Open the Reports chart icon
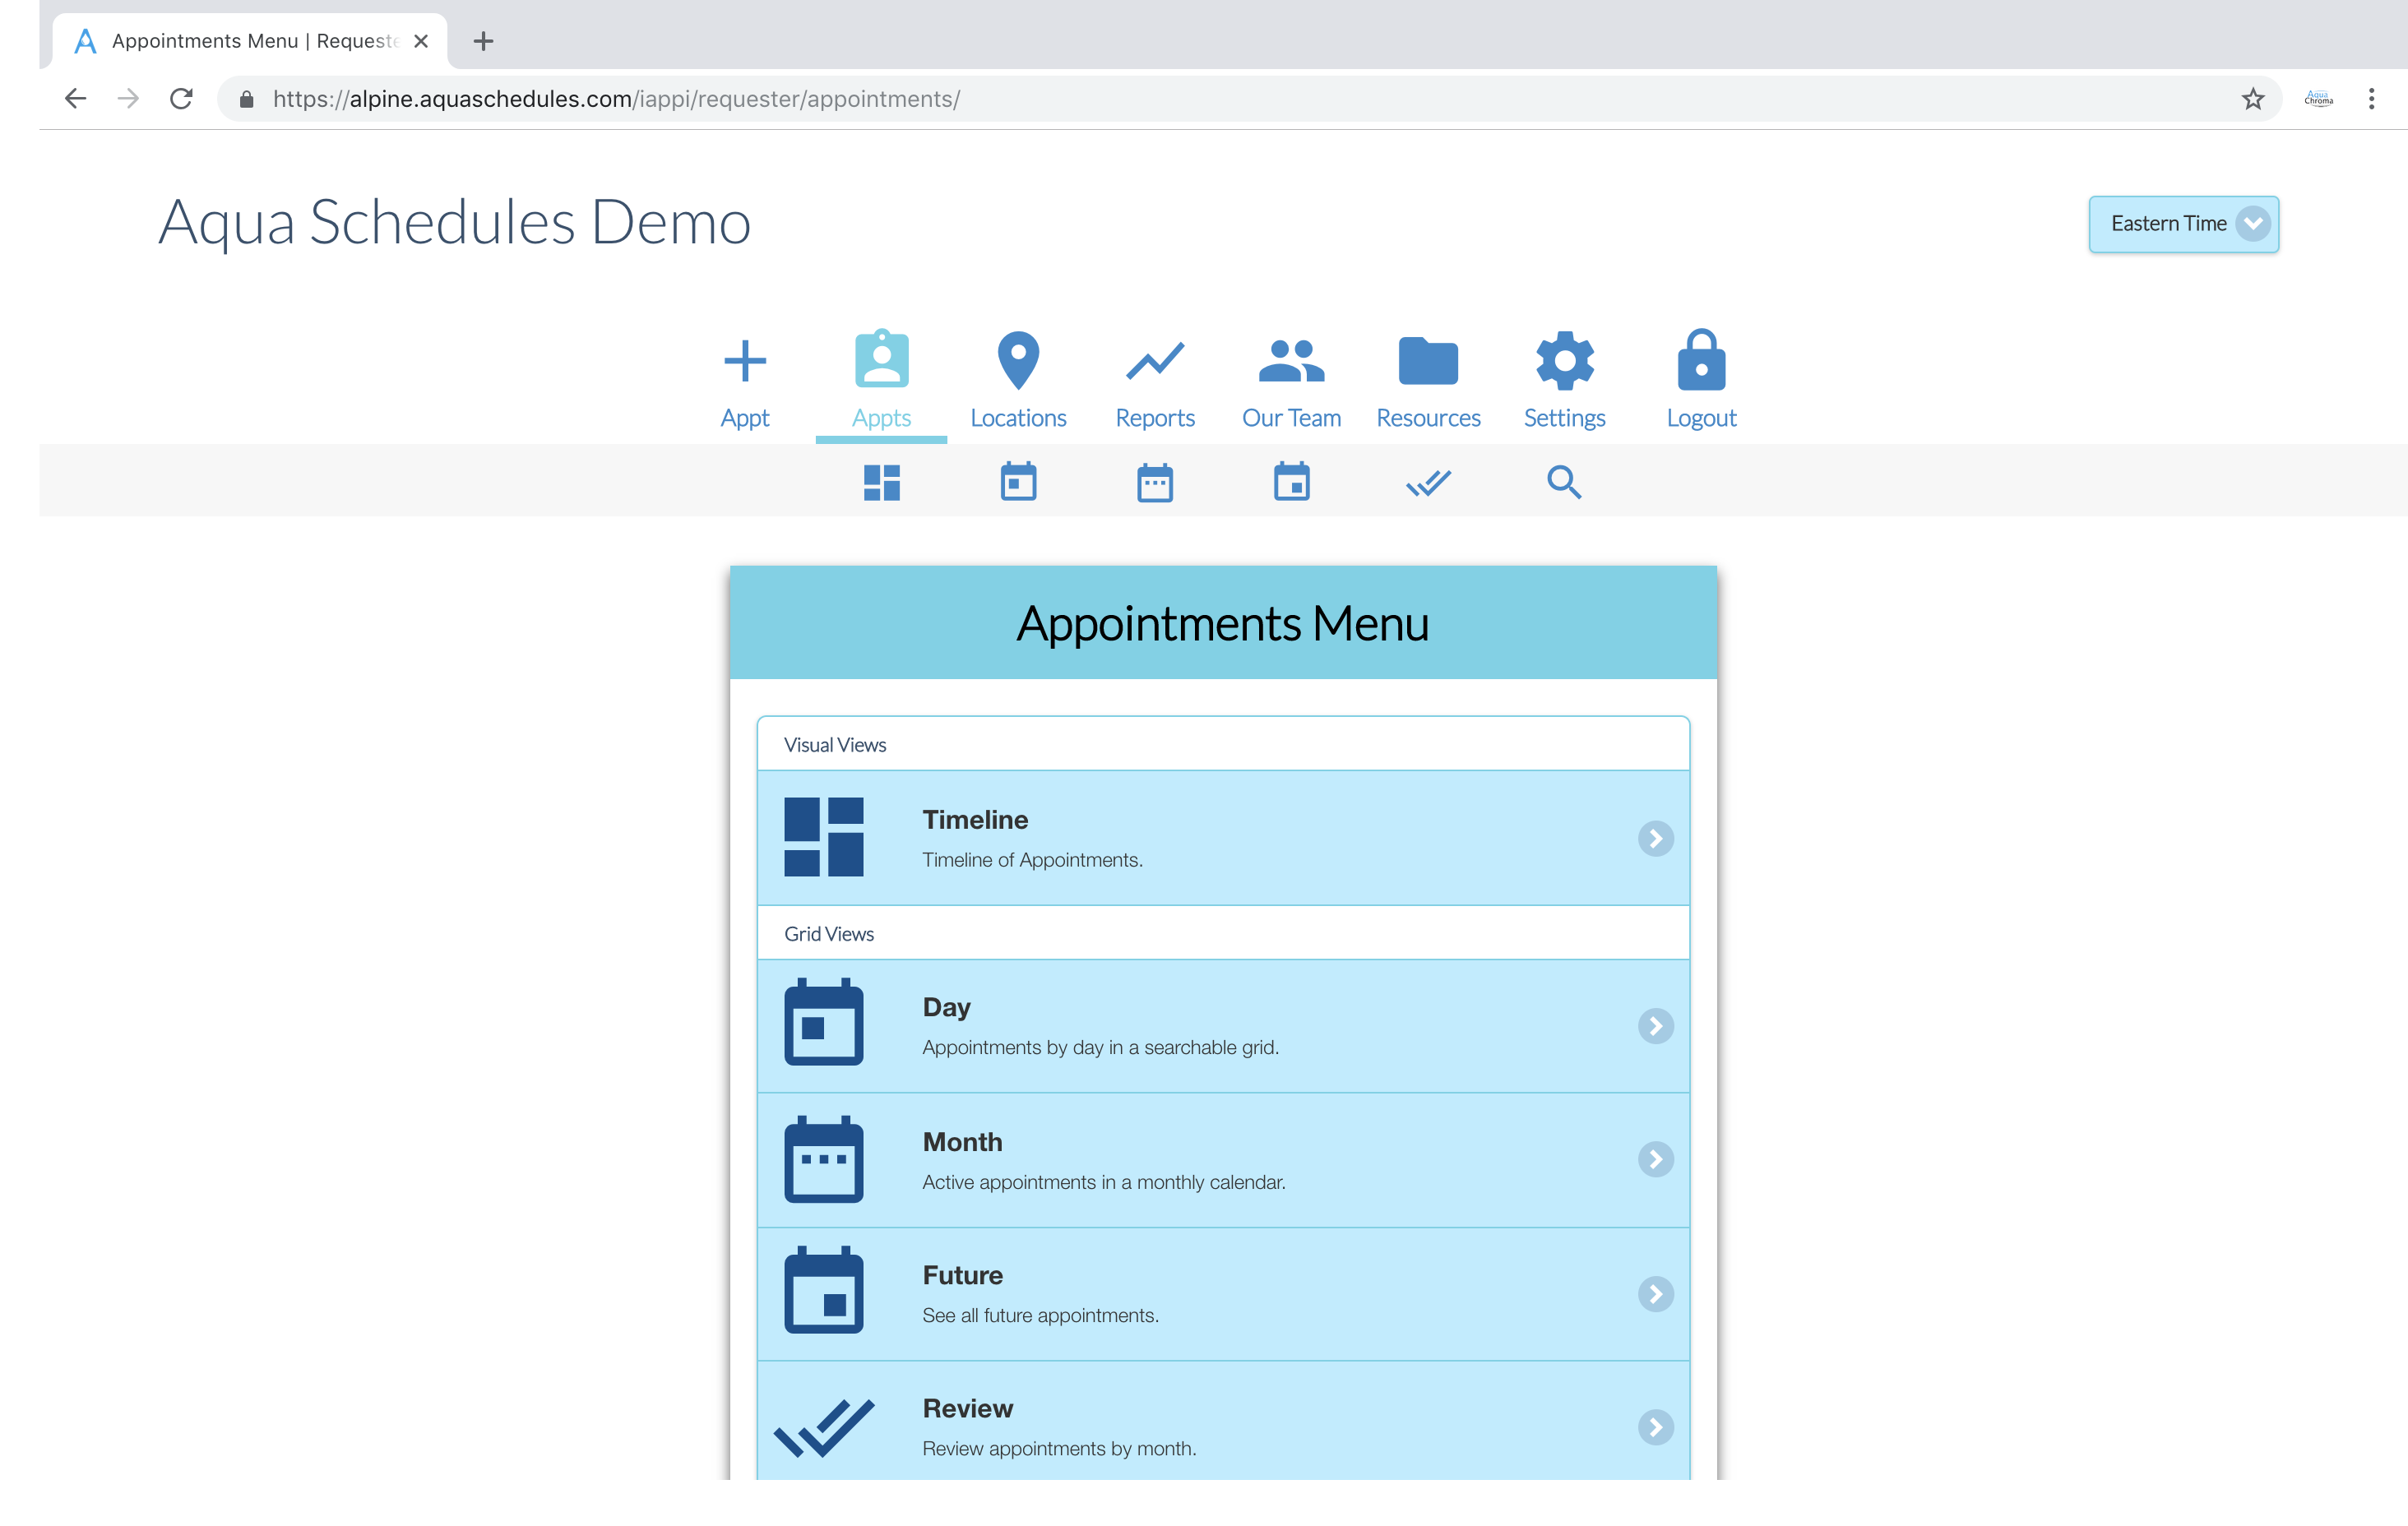 pos(1154,362)
